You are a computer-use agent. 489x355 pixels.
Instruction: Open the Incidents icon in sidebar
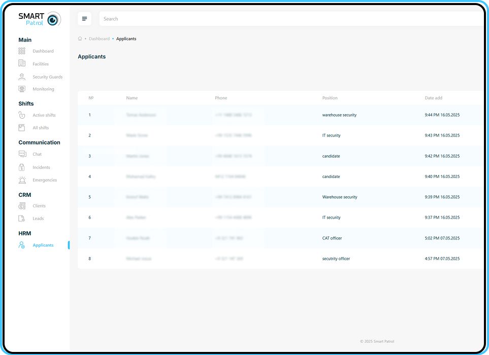(x=22, y=167)
